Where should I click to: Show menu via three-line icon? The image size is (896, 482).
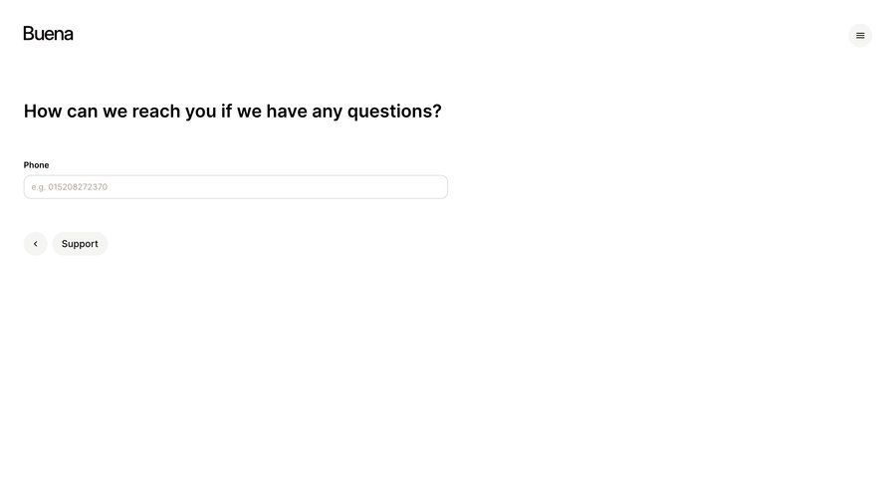point(859,36)
